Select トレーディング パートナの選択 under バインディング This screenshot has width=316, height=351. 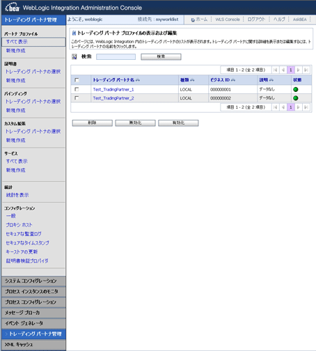coord(33,102)
